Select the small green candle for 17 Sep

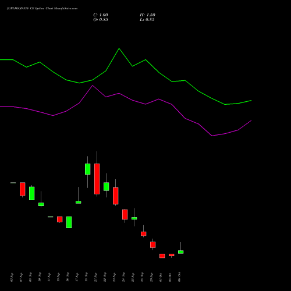tap(79, 203)
